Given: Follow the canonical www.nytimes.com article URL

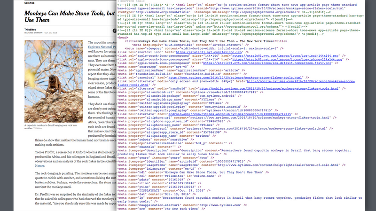Looking at the screenshot, I should [235, 78].
